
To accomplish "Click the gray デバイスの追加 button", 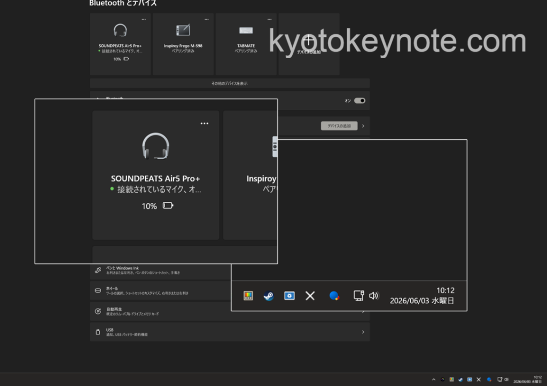I will [x=339, y=126].
